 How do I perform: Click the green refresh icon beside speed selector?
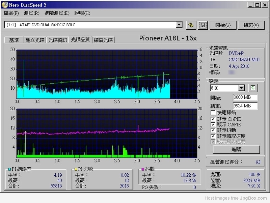tap(253, 88)
